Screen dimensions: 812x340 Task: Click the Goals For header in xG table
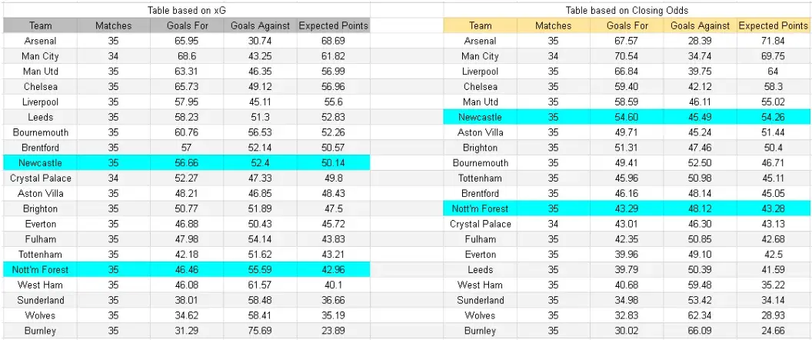pyautogui.click(x=186, y=25)
